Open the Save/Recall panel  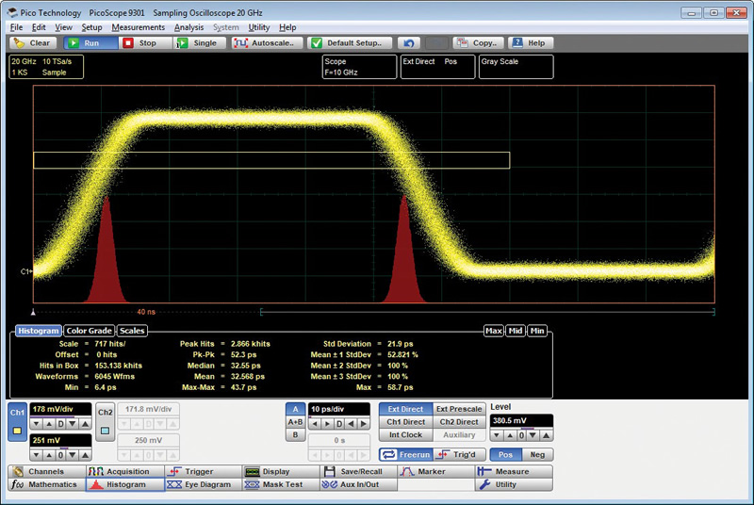(x=359, y=471)
